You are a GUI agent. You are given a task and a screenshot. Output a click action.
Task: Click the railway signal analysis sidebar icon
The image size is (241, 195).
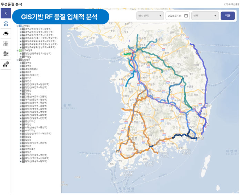pyautogui.click(x=6, y=23)
